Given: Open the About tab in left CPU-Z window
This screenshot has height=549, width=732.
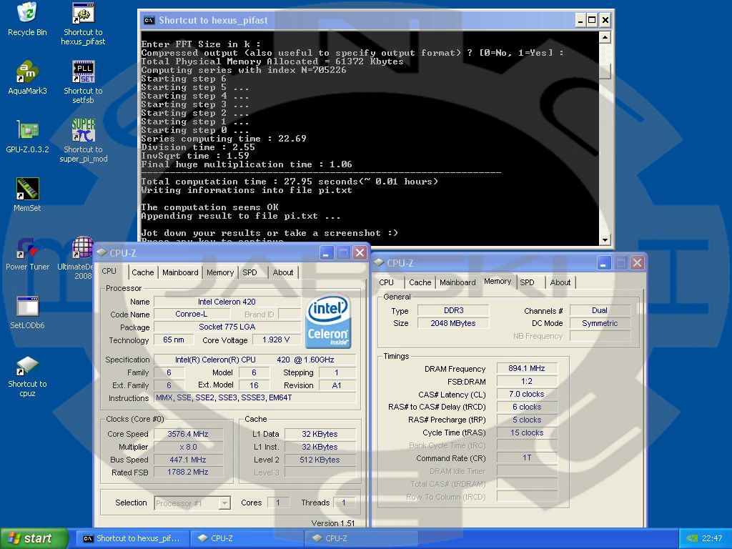Looking at the screenshot, I should coord(283,272).
